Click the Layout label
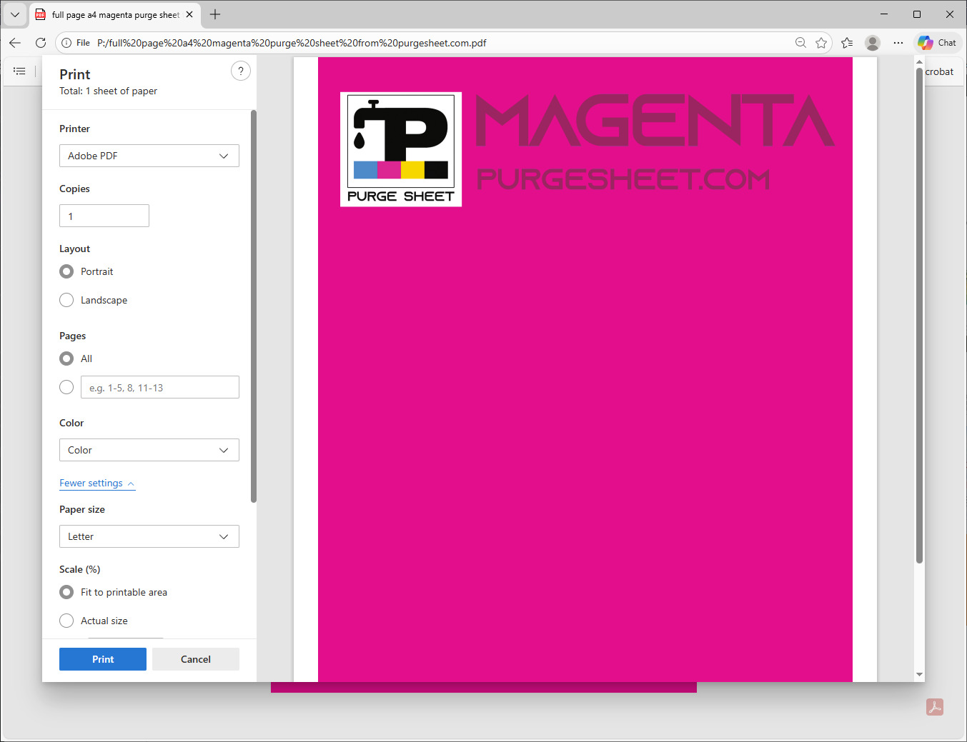 pyautogui.click(x=74, y=249)
